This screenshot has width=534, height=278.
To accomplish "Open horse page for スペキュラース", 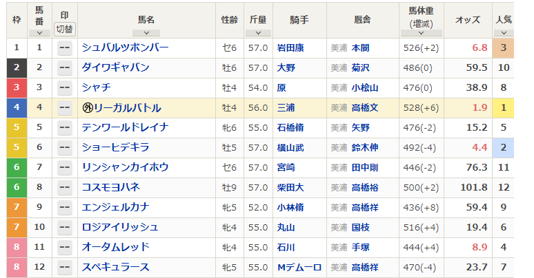I will pyautogui.click(x=115, y=267).
